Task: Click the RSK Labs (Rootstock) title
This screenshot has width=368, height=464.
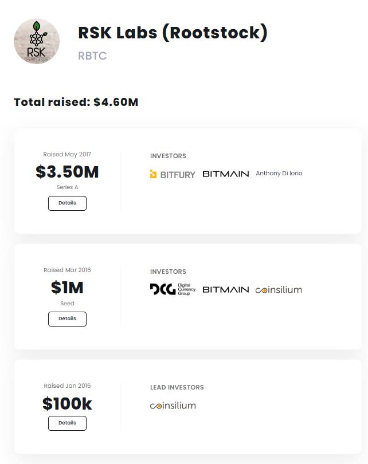Action: tap(173, 33)
